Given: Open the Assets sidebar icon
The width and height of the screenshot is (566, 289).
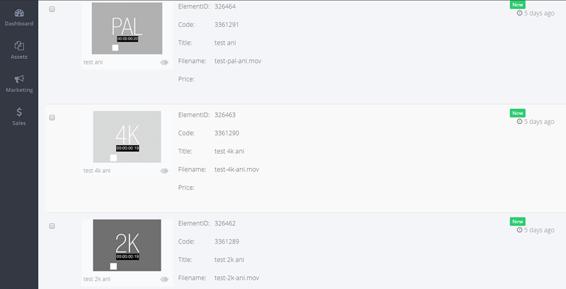Looking at the screenshot, I should [19, 46].
